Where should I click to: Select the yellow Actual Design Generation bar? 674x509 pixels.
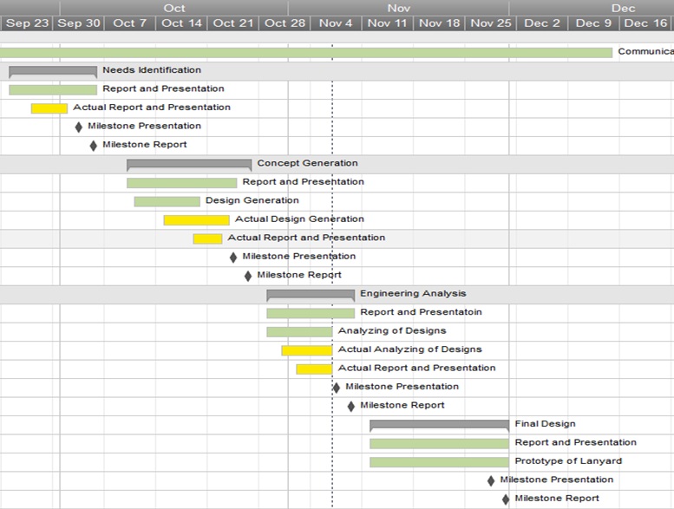point(197,220)
